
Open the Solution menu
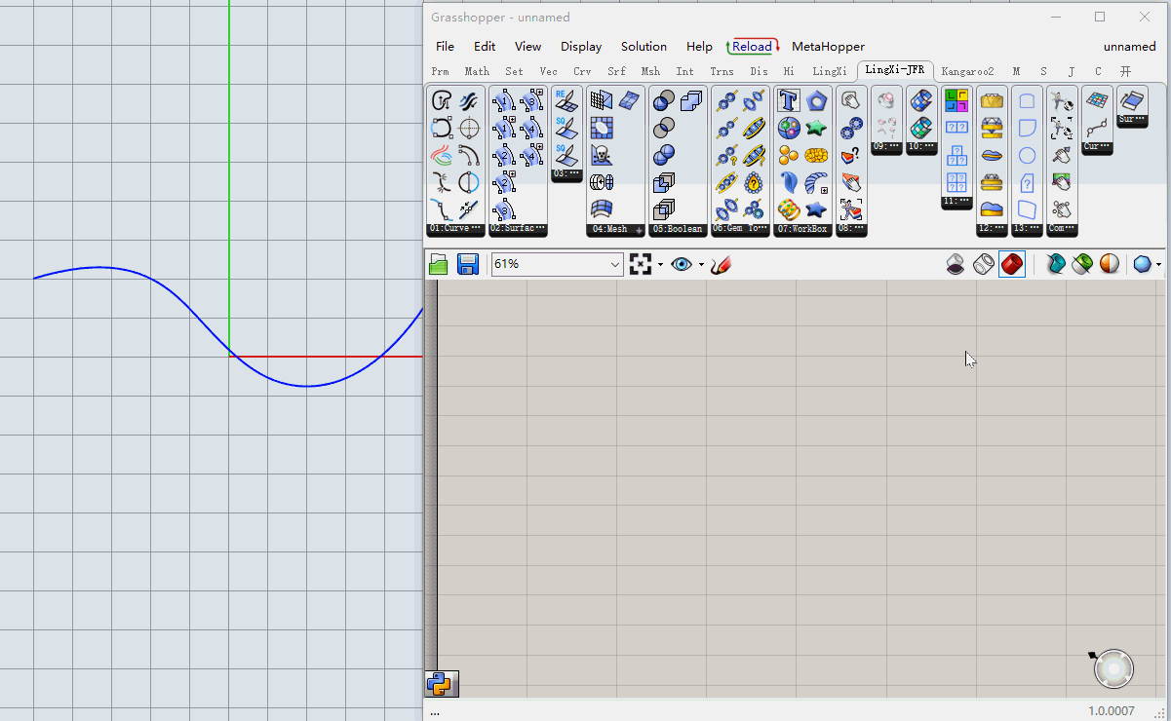pyautogui.click(x=644, y=47)
